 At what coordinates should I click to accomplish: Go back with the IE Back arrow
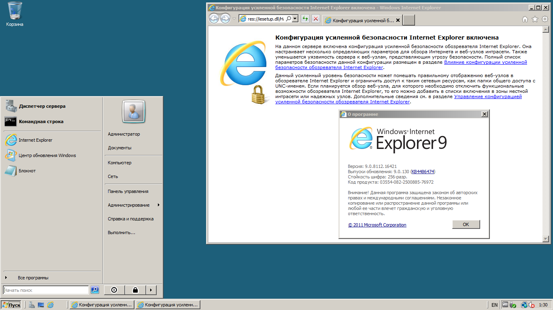pos(214,19)
